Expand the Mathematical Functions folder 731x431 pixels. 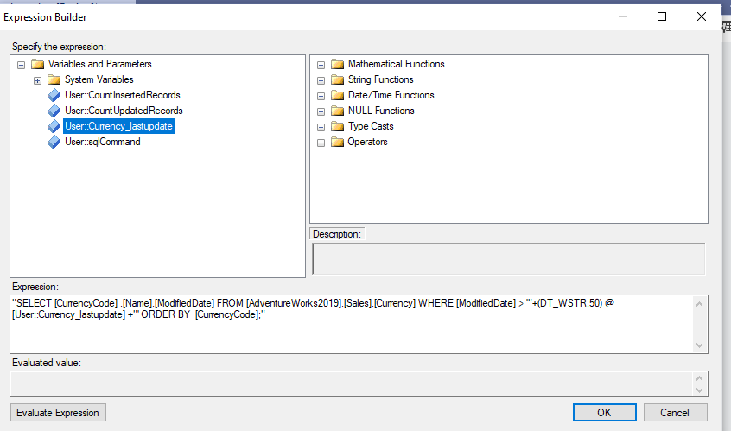click(321, 65)
